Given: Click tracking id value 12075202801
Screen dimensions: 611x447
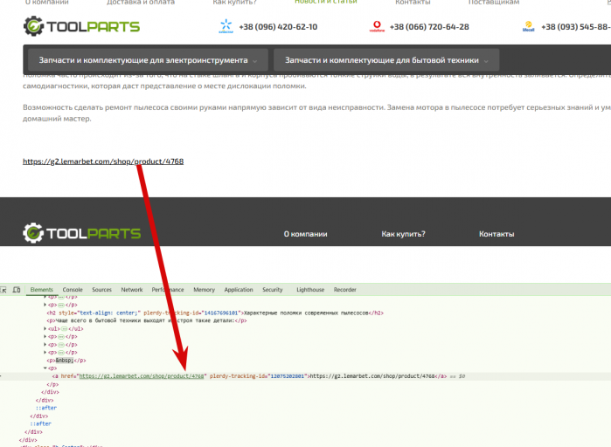Looking at the screenshot, I should (288, 376).
